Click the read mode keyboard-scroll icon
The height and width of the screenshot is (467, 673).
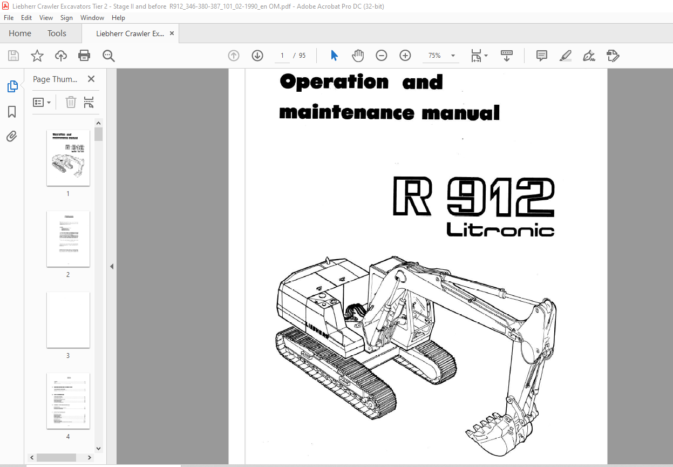[x=507, y=56]
